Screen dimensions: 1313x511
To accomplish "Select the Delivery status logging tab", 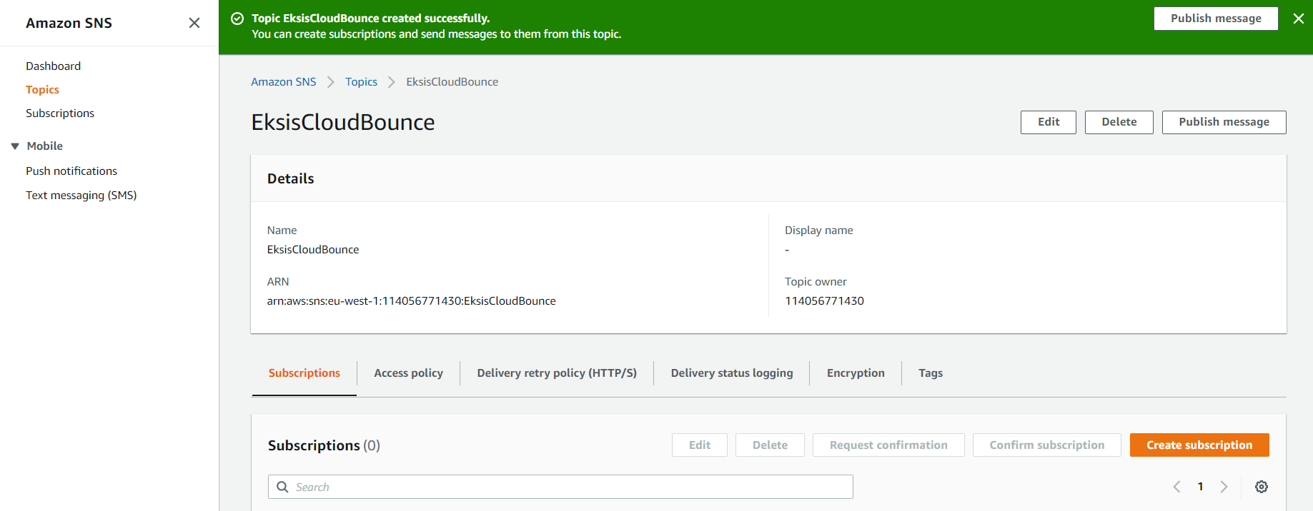I will click(731, 373).
